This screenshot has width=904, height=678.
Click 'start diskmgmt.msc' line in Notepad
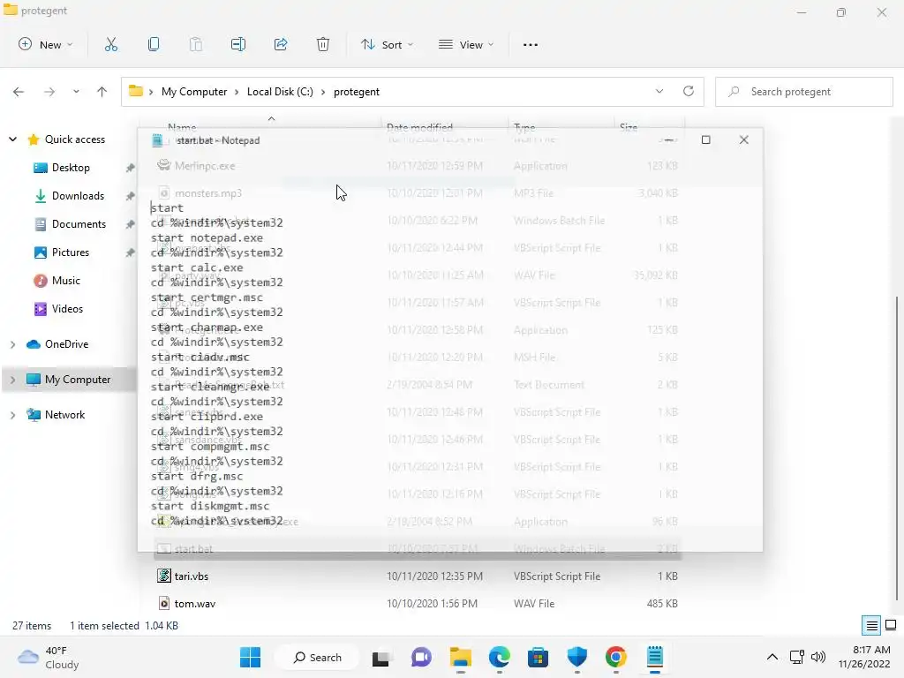tap(210, 506)
